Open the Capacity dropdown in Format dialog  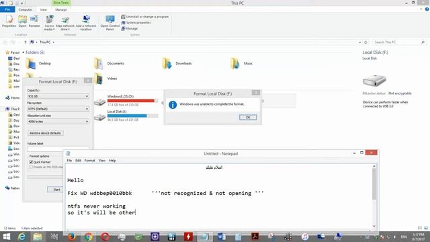58,96
